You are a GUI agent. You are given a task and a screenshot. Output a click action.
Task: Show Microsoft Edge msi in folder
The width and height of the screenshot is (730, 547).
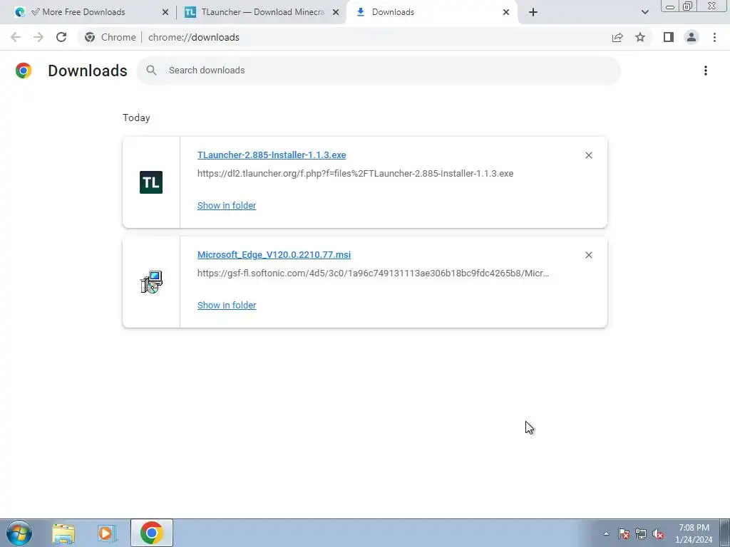pyautogui.click(x=227, y=305)
